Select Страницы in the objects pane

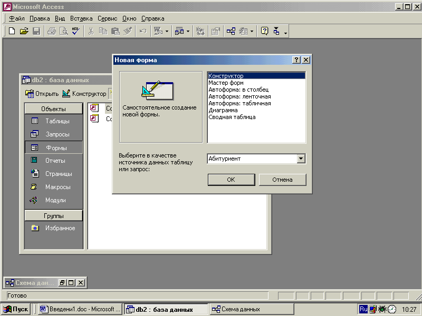[54, 174]
